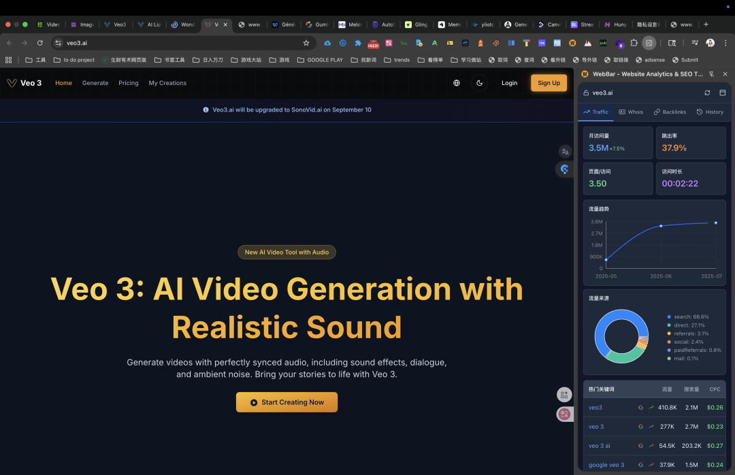Open the apps grid in bookmarks bar

coord(8,60)
